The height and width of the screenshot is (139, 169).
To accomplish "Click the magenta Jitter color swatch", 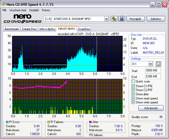I will (x=90, y=122).
